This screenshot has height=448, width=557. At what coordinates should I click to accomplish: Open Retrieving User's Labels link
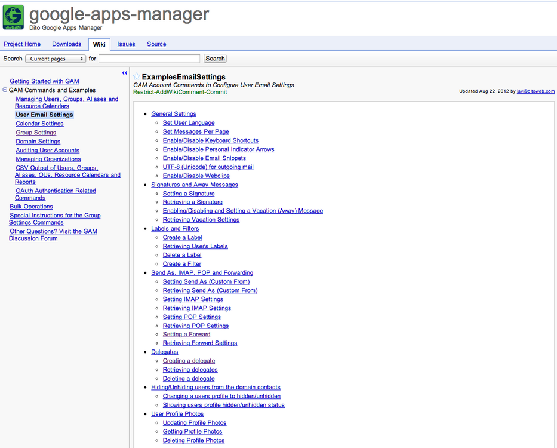coord(195,246)
